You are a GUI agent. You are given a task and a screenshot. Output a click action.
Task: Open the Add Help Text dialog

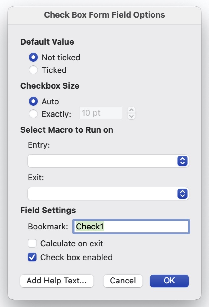pos(57,281)
